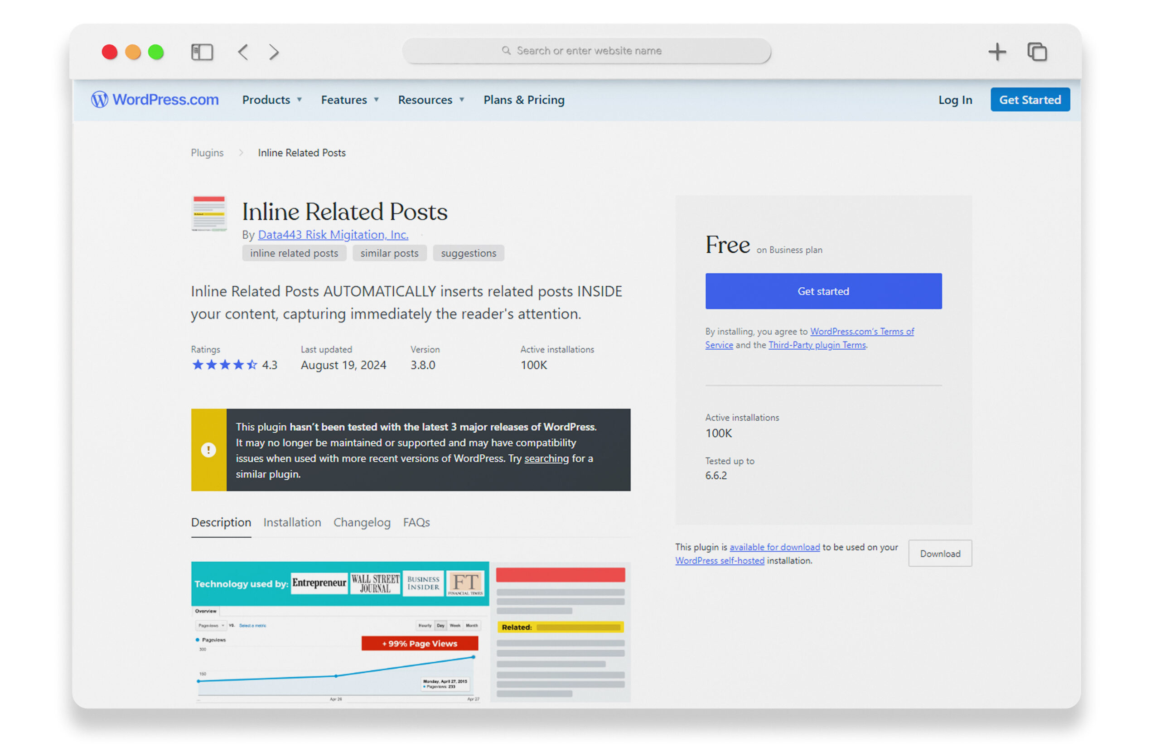Show tab overview icon
This screenshot has height=747, width=1160.
point(1037,52)
